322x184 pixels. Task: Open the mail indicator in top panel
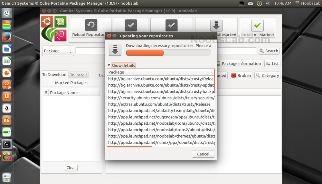point(251,3)
